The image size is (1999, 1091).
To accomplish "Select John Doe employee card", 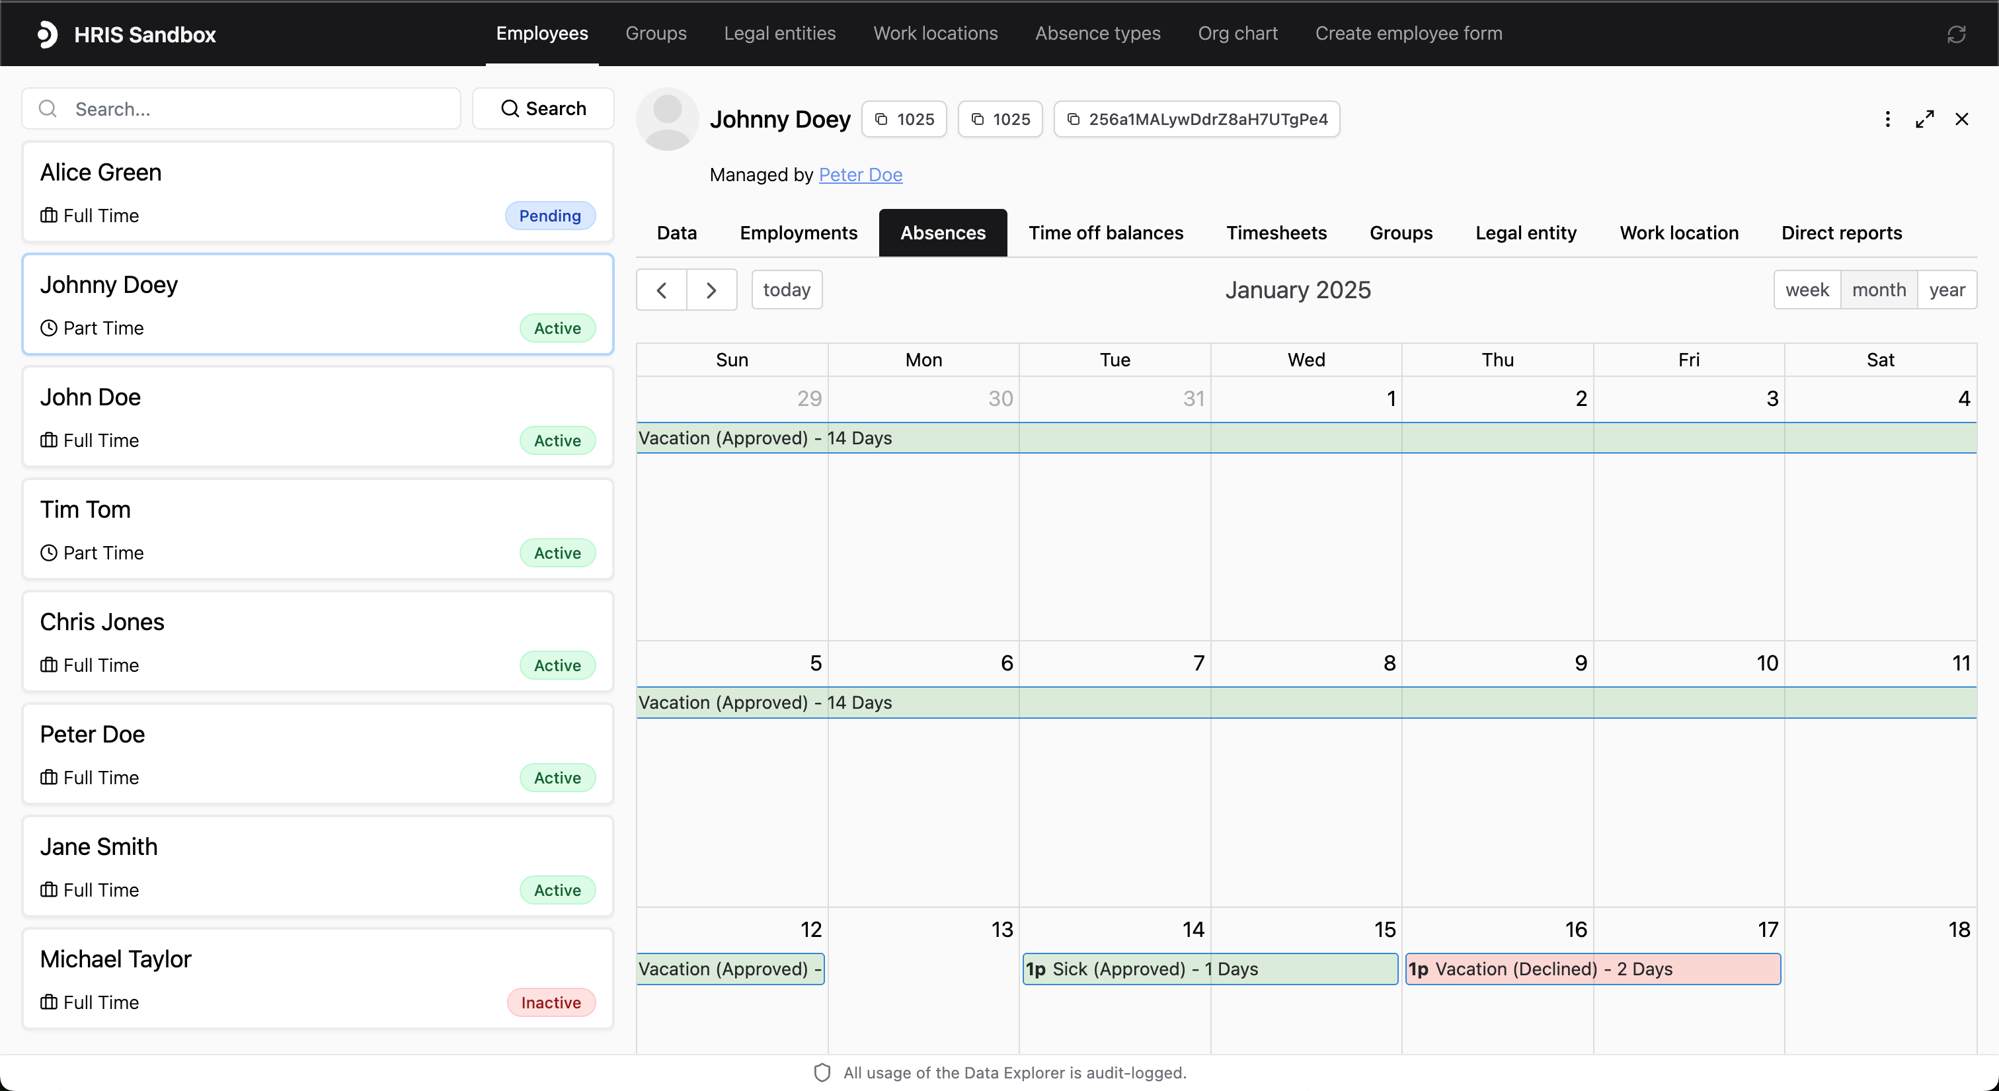I will (x=318, y=417).
